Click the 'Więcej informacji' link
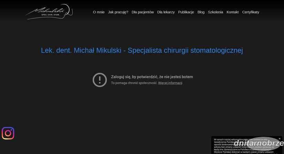284x154 pixels. pos(170,83)
